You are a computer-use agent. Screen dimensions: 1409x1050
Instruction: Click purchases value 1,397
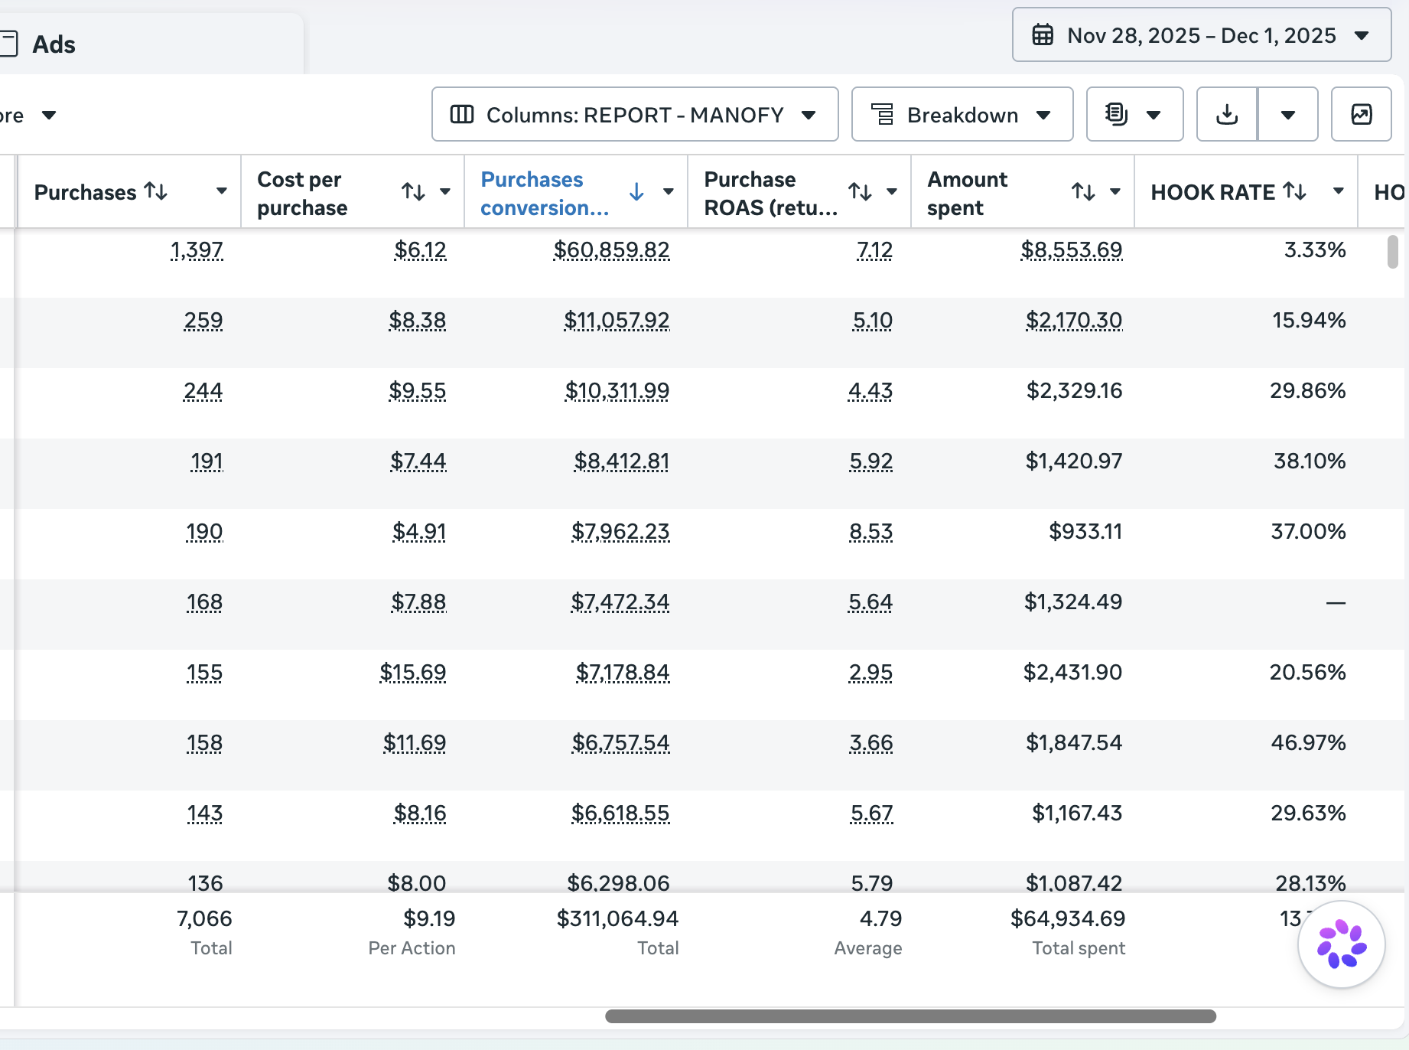click(197, 250)
